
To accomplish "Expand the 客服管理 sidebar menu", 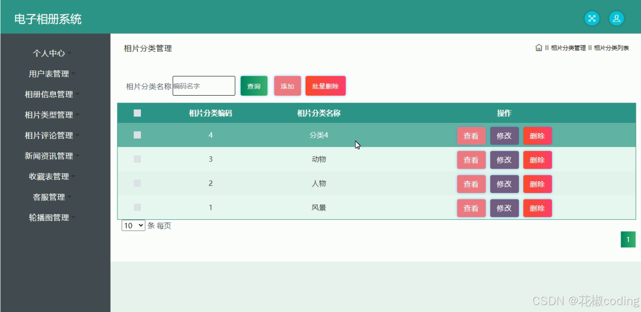I will click(x=52, y=197).
